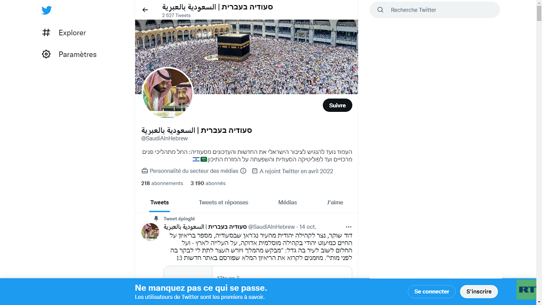Viewport: 542px width, 305px height.
Task: Open Paramètres gear icon
Action: coord(46,54)
